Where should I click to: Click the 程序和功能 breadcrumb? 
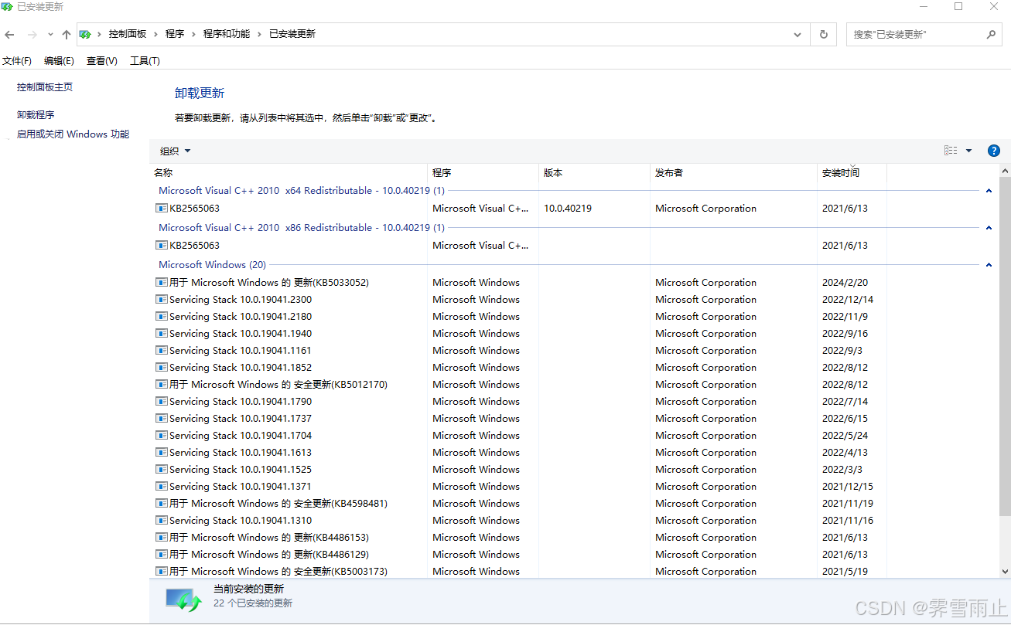coord(227,34)
